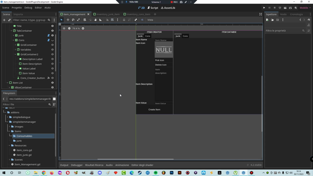Image resolution: width=313 pixels, height=176 pixels.
Task: Zoom out of the canvas viewport
Action: click(x=69, y=28)
